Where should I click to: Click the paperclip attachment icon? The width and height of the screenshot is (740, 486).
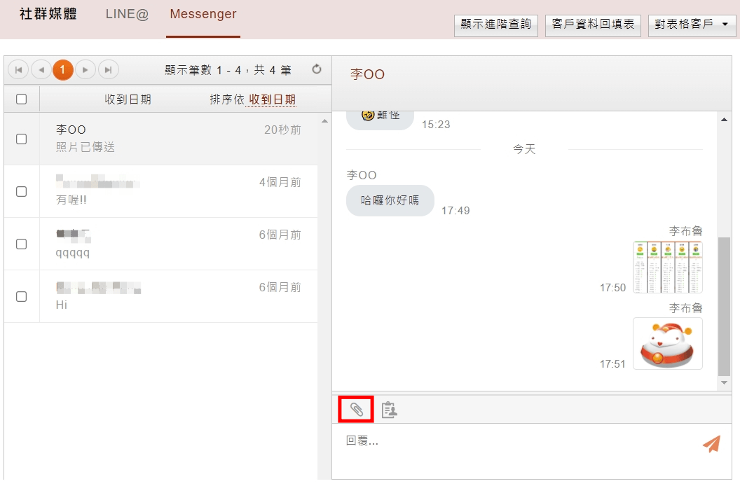[x=356, y=410]
